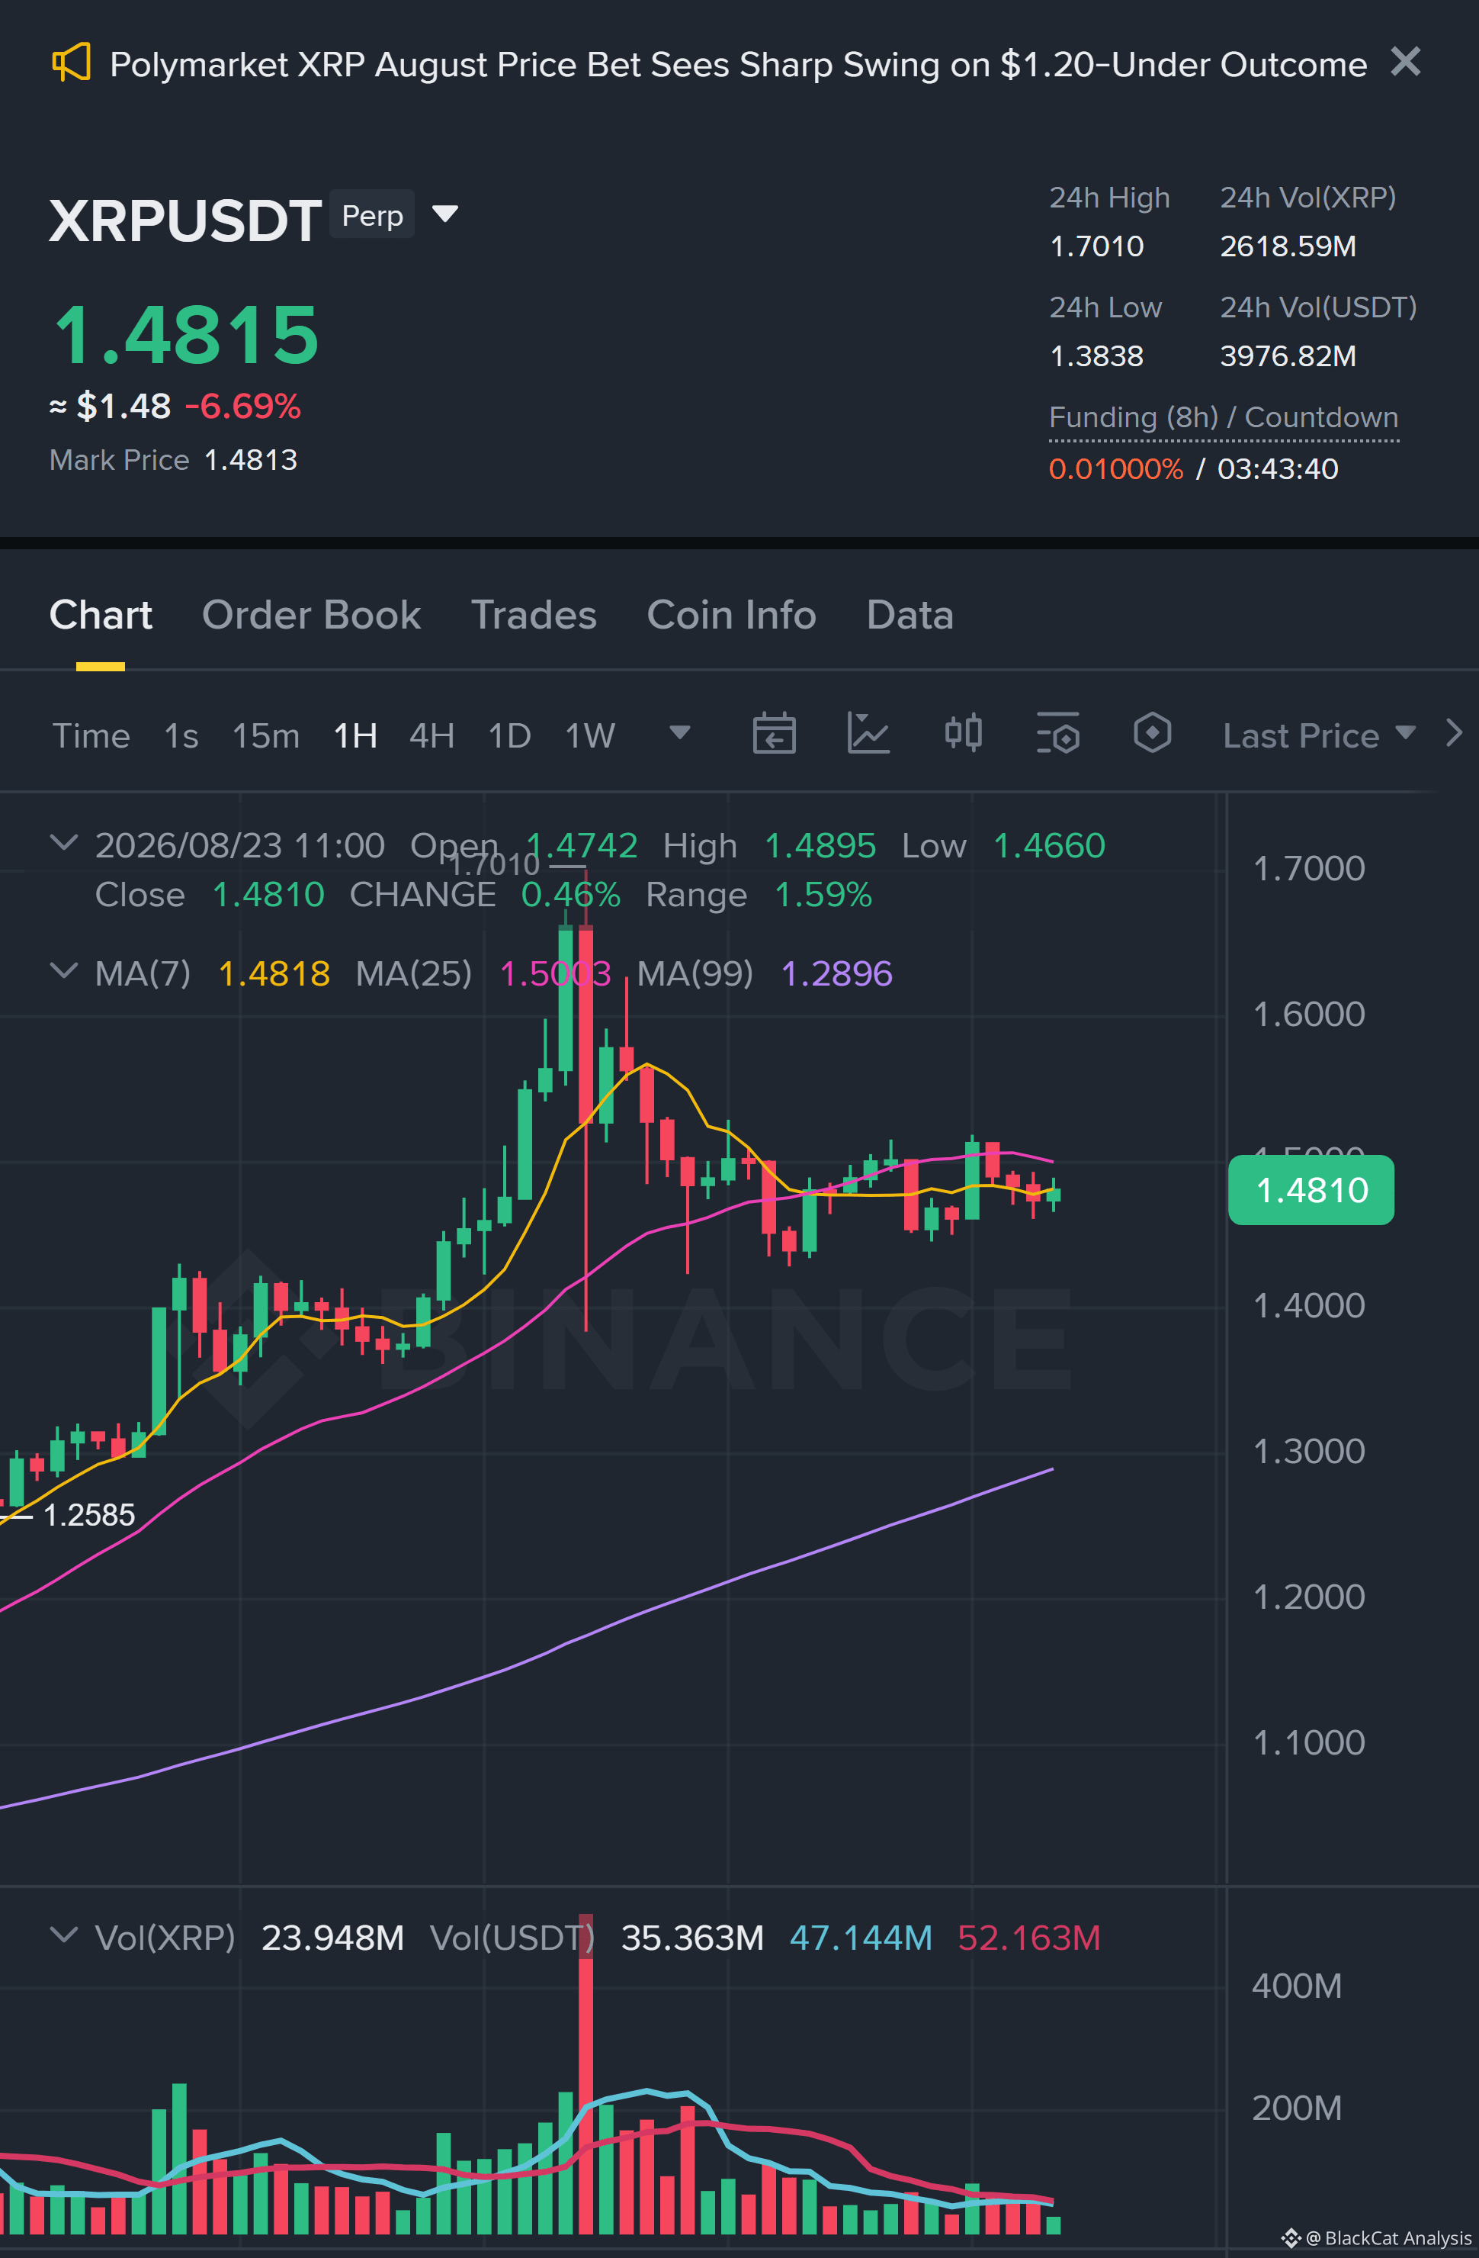1479x2258 pixels.
Task: Collapse the OHLC candle info row
Action: 63,842
